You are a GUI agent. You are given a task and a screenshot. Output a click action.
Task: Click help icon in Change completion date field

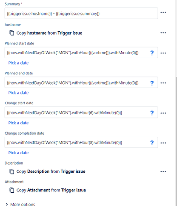coord(152,143)
